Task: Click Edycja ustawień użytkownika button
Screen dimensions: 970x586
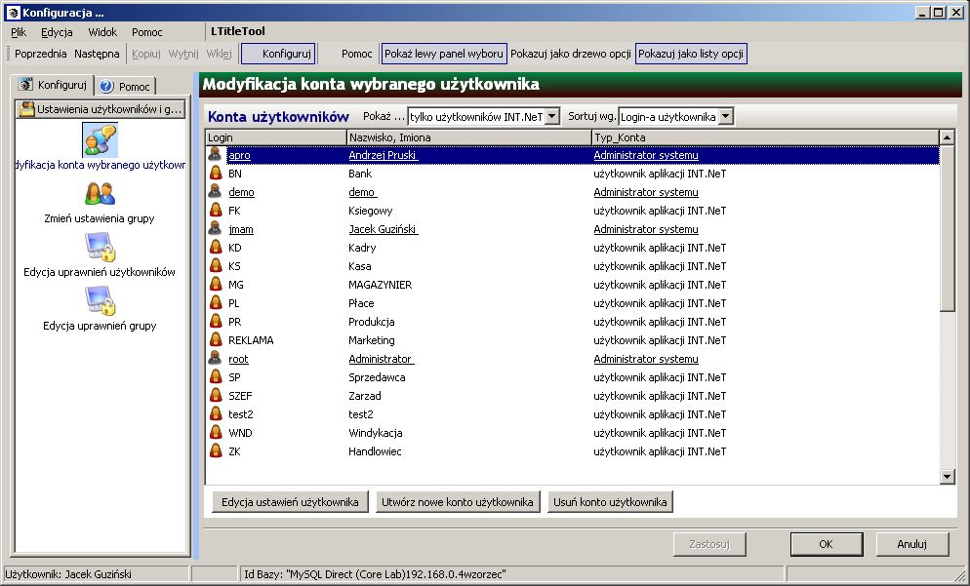Action: (290, 502)
